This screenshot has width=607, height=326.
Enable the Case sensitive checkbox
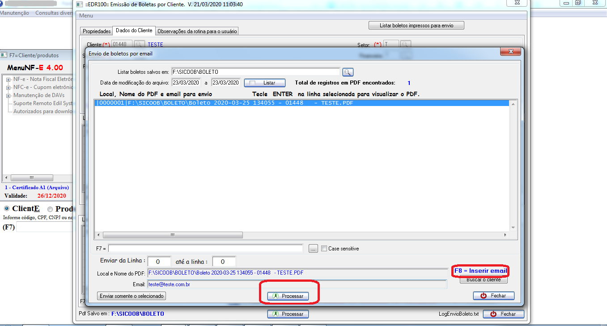[325, 249]
